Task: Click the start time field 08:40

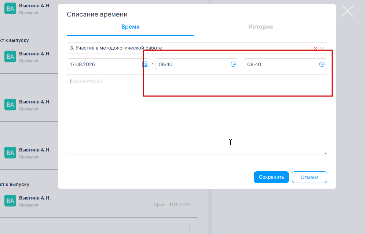Action: point(197,64)
